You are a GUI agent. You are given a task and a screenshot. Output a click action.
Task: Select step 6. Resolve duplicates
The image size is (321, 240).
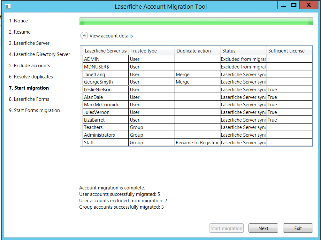coord(31,77)
